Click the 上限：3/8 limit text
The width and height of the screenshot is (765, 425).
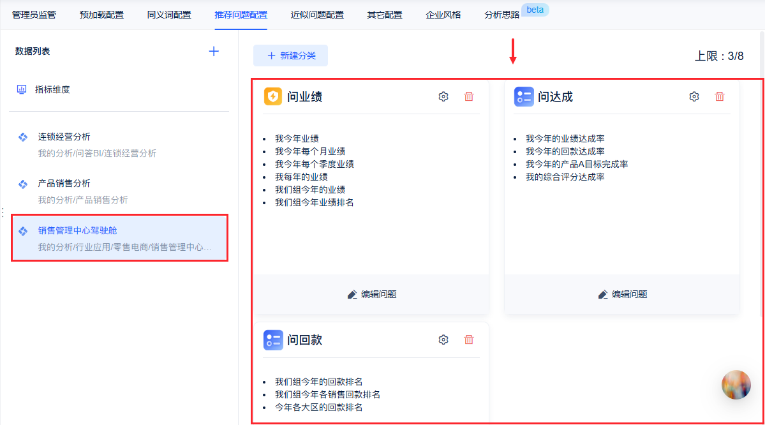point(719,56)
